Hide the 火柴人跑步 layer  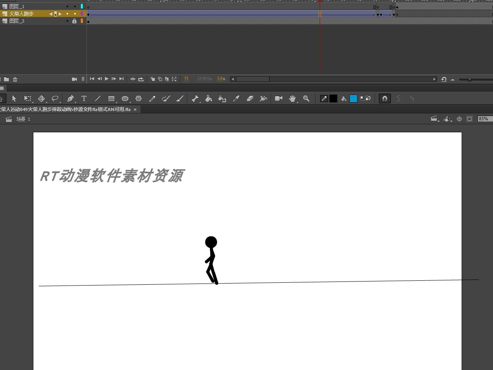pos(67,13)
